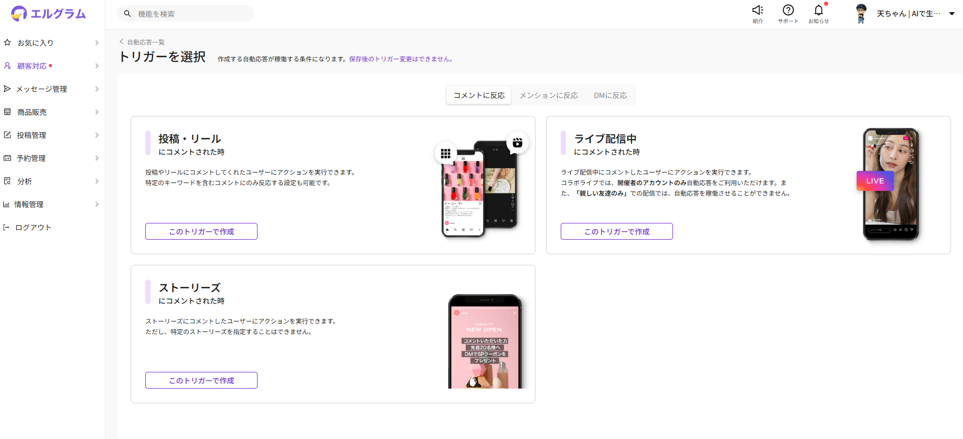963x439 pixels.
Task: Expand the 商品販売 menu chevron
Action: 97,112
